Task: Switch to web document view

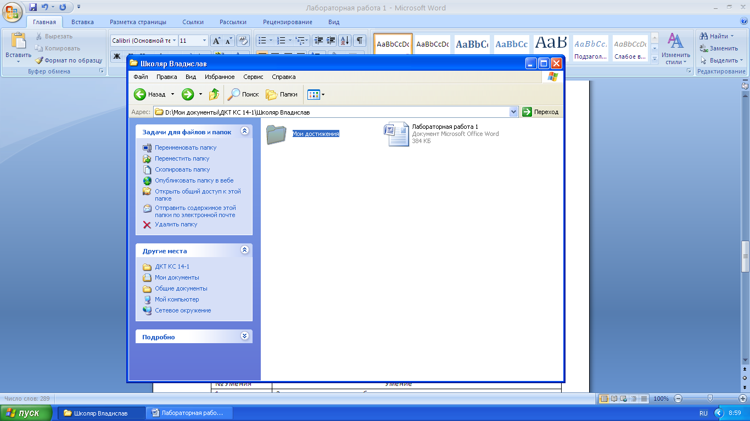Action: [x=624, y=399]
